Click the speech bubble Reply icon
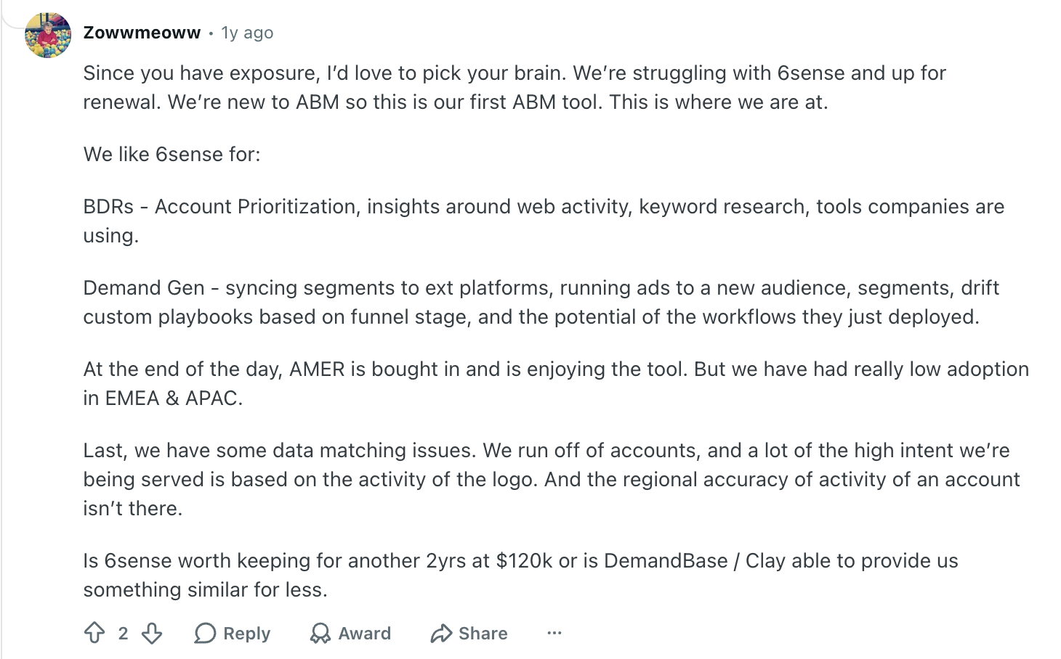The height and width of the screenshot is (659, 1061). pyautogui.click(x=205, y=634)
